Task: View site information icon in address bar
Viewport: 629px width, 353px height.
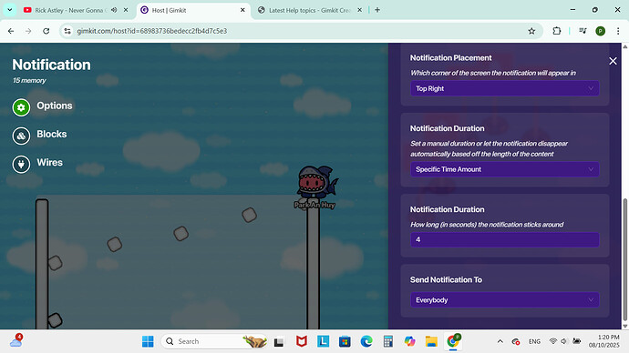Action: (x=67, y=31)
